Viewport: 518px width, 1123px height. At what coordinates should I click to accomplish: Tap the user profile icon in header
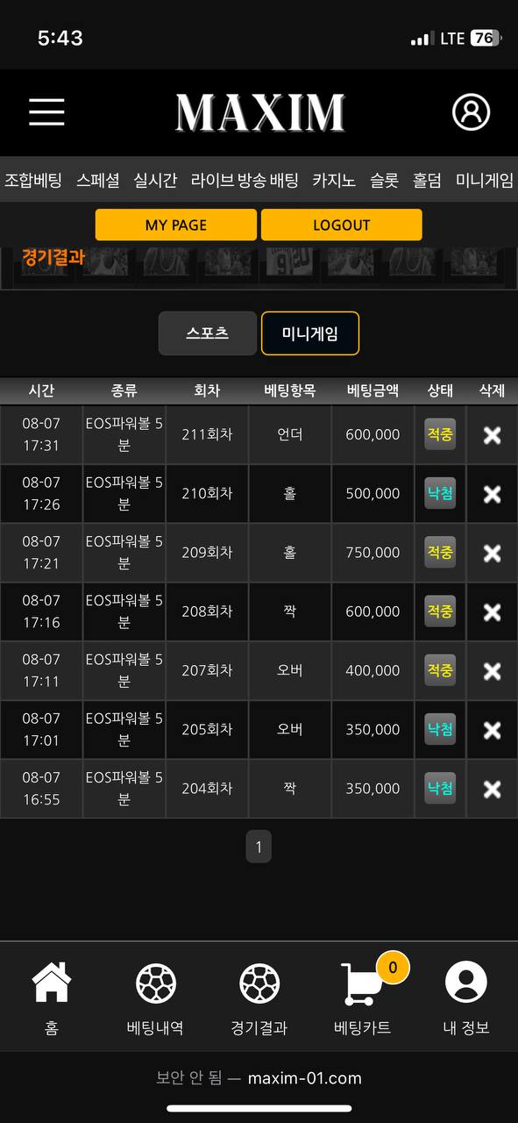coord(471,112)
